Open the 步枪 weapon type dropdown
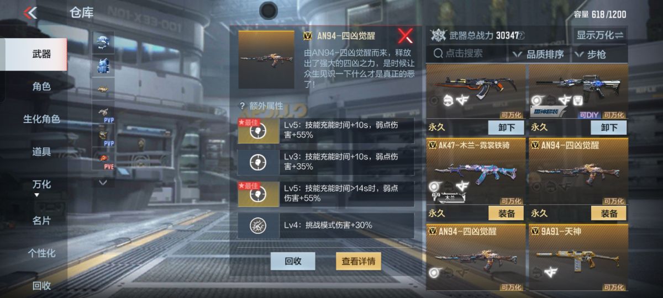 coord(597,54)
